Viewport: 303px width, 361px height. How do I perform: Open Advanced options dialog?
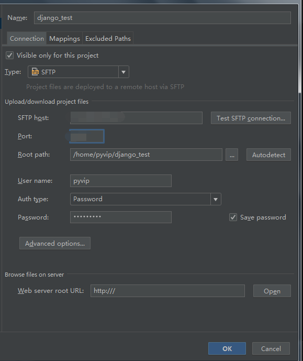tap(55, 243)
